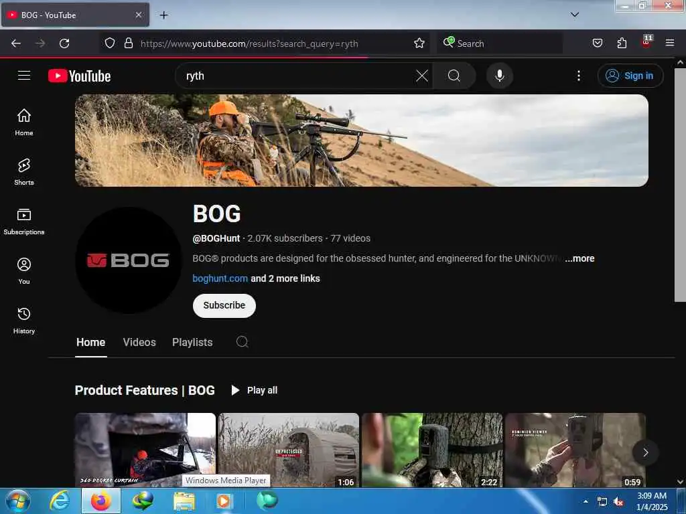This screenshot has height=514, width=686.
Task: Open the Product Features | BOG playlist title
Action: point(145,390)
